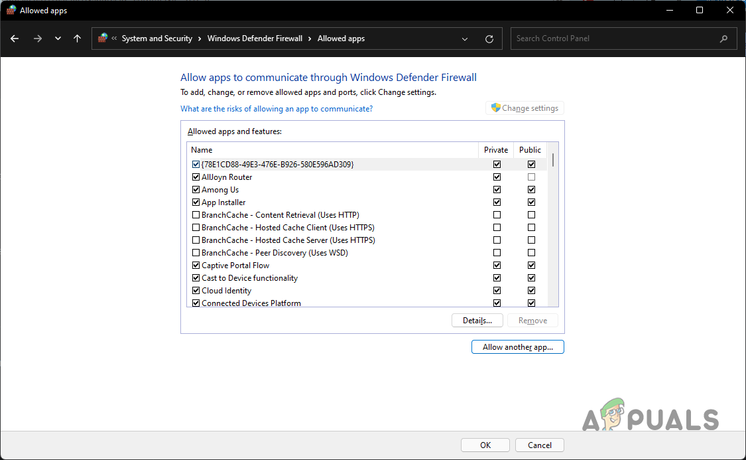Click the search magnifier icon
This screenshot has width=746, height=460.
tap(723, 38)
